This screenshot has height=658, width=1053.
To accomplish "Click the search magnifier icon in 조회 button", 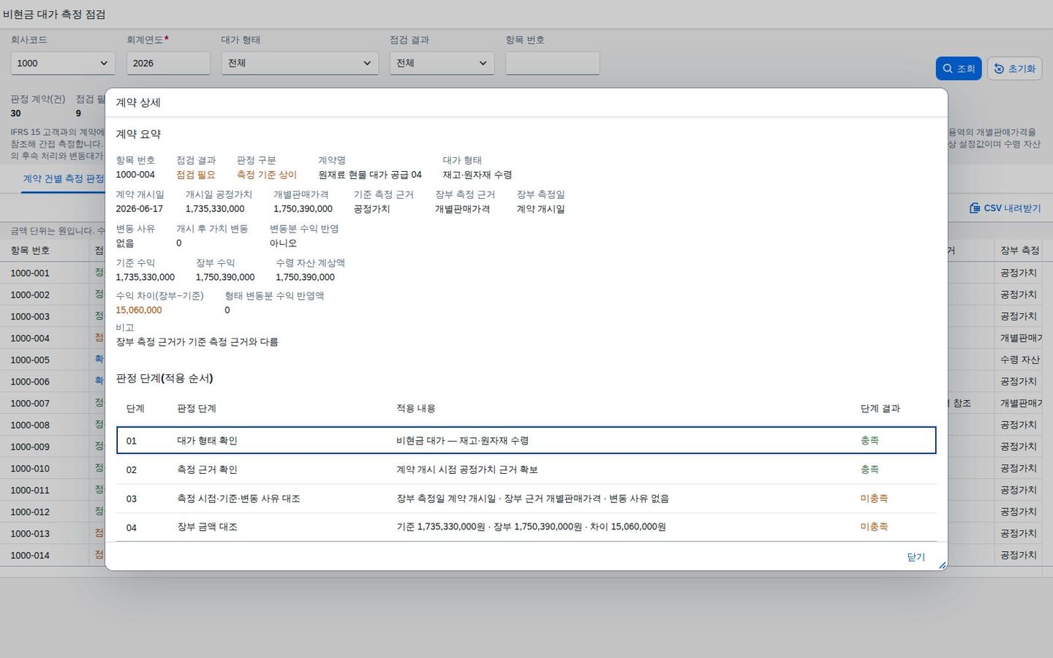I will point(948,69).
